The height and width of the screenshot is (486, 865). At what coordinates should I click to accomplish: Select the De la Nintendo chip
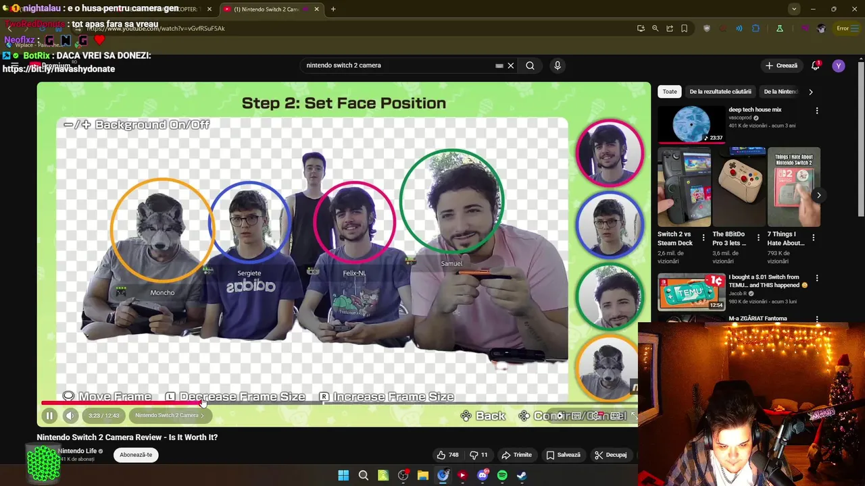pyautogui.click(x=781, y=91)
